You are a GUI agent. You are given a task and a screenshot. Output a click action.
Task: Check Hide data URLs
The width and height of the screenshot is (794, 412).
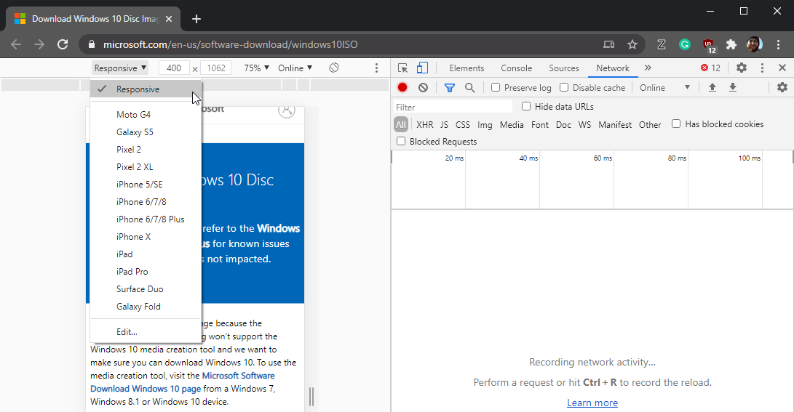tap(526, 106)
